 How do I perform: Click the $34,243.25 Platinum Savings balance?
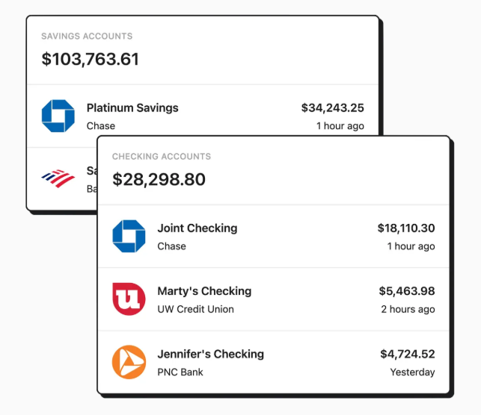(332, 107)
